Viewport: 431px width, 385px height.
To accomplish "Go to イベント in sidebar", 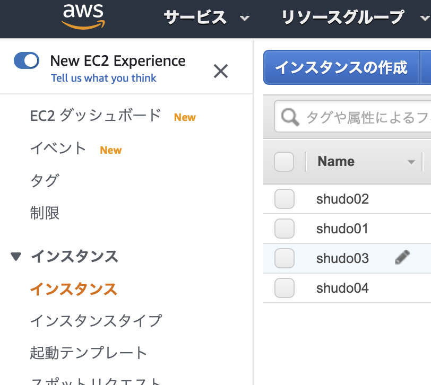I will pos(58,148).
